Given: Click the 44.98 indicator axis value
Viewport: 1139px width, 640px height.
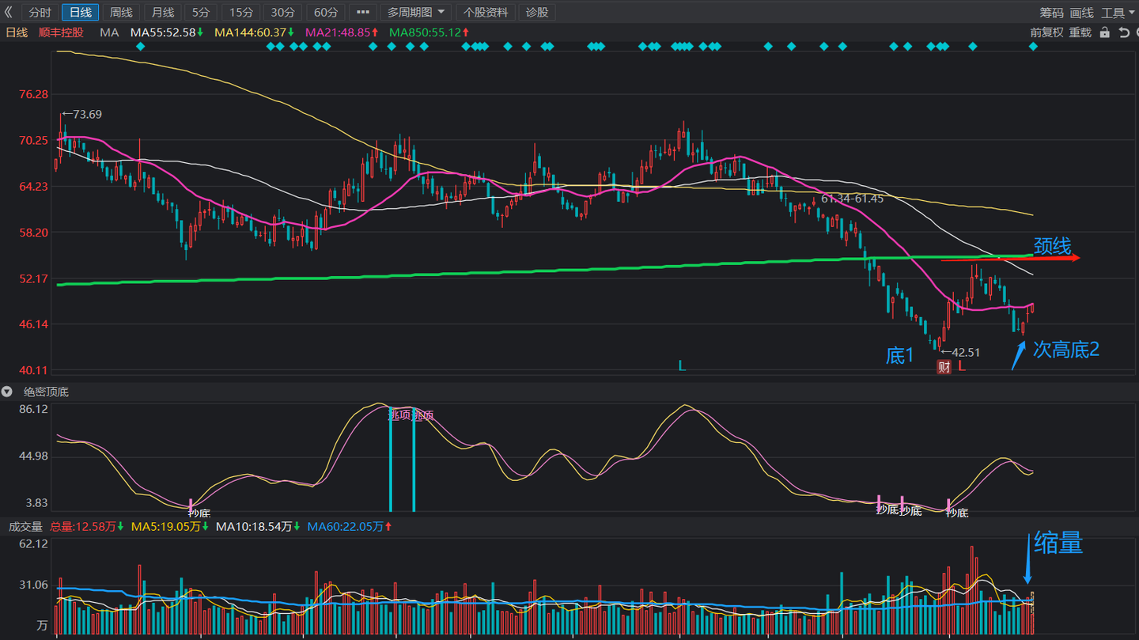Looking at the screenshot, I should (33, 456).
